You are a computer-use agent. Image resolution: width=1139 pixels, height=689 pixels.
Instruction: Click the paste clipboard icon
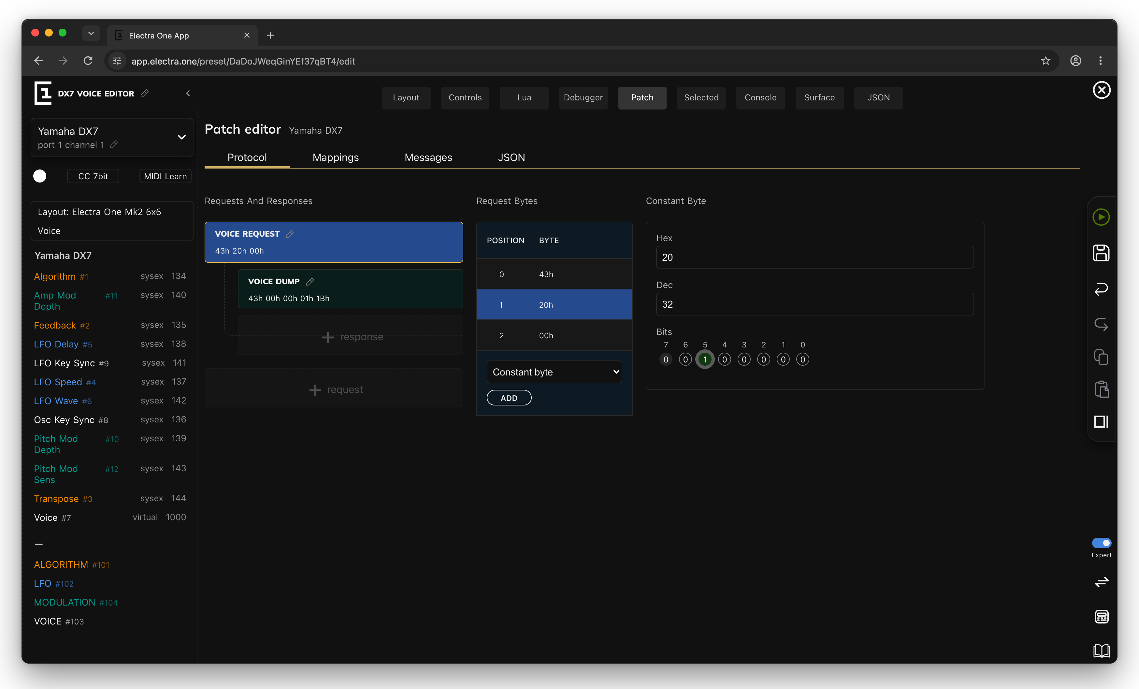point(1101,389)
